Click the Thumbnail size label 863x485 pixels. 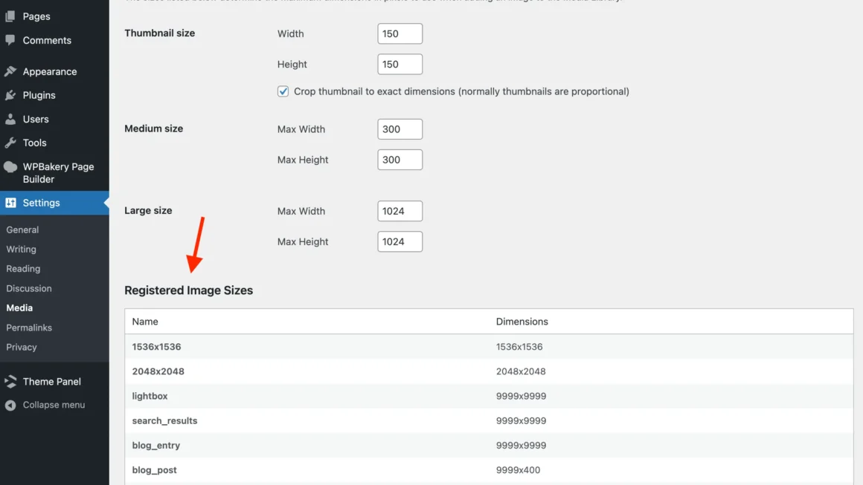pyautogui.click(x=160, y=33)
